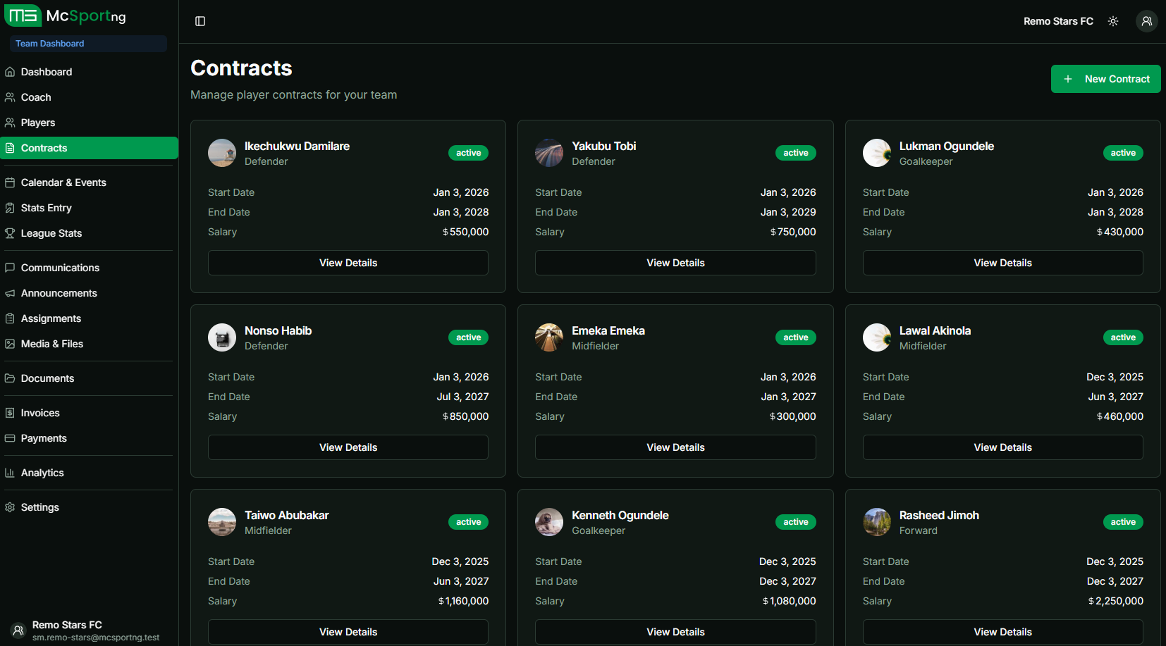Screen dimensions: 1166x646
Task: Open Calendar & Events
Action: click(64, 182)
